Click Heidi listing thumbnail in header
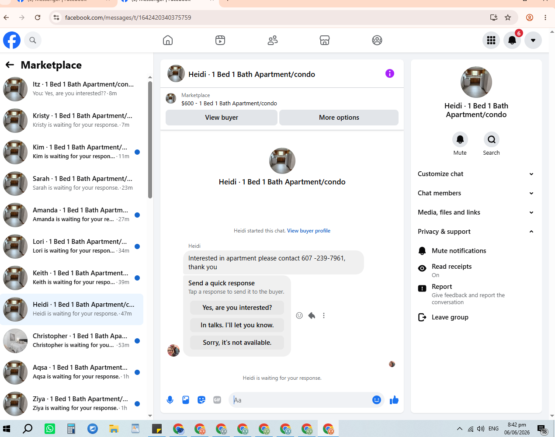Viewport: 555px width, 437px height. [176, 73]
